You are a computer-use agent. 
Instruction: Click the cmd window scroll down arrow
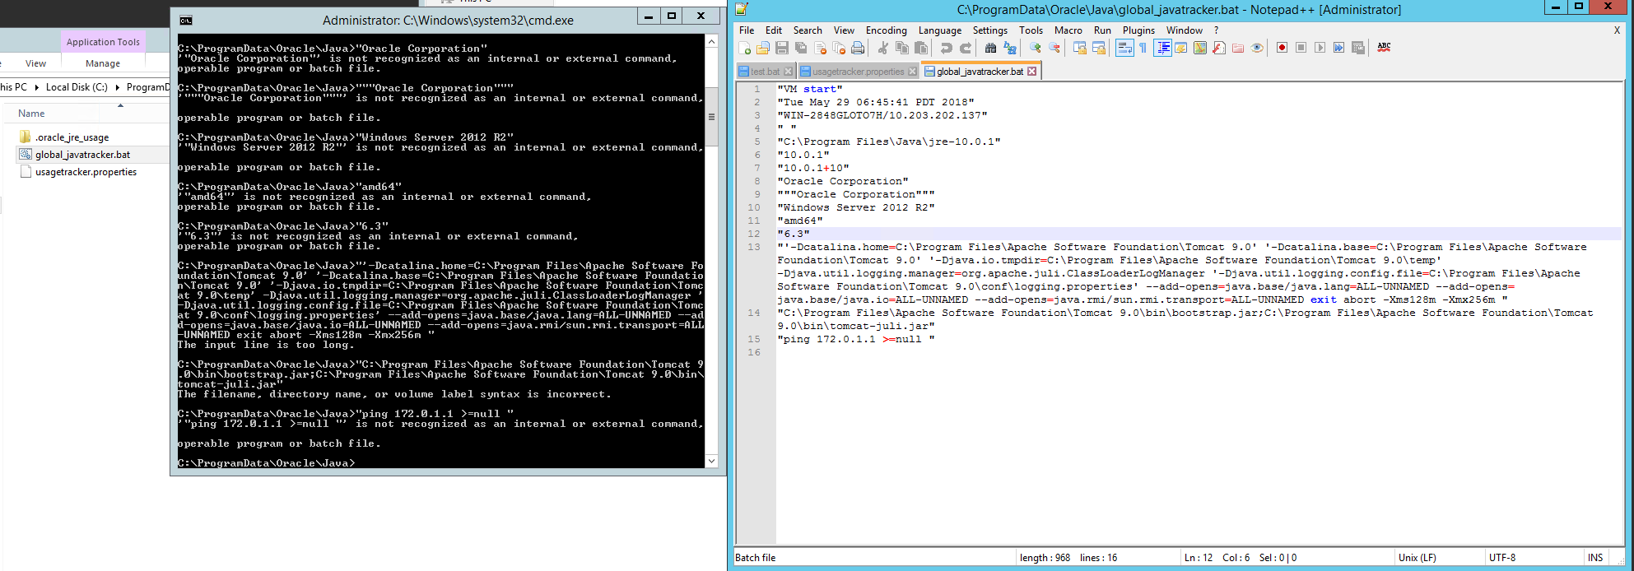[x=712, y=461]
